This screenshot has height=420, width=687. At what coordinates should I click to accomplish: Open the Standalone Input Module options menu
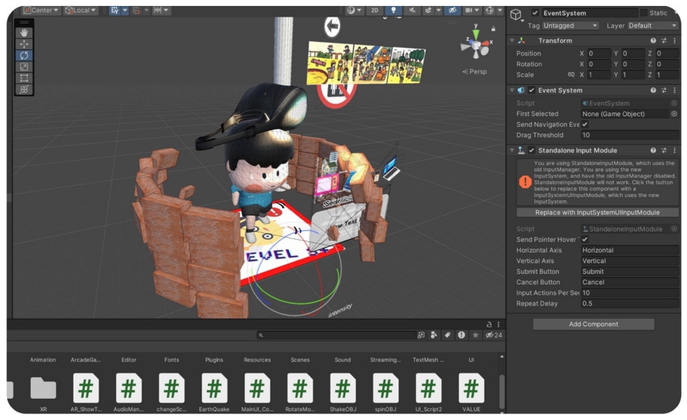(675, 150)
